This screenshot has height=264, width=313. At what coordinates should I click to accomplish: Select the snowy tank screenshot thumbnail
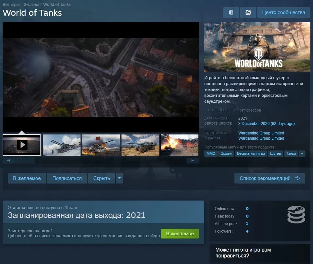tap(62, 145)
